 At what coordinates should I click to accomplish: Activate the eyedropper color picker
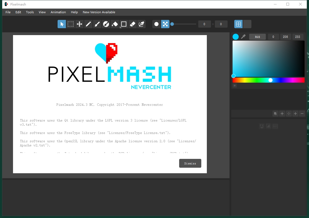click(243, 36)
